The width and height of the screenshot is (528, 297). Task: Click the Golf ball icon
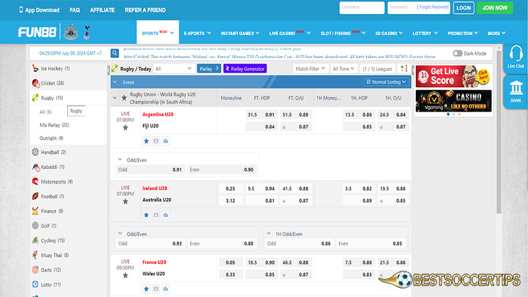[x=36, y=226]
